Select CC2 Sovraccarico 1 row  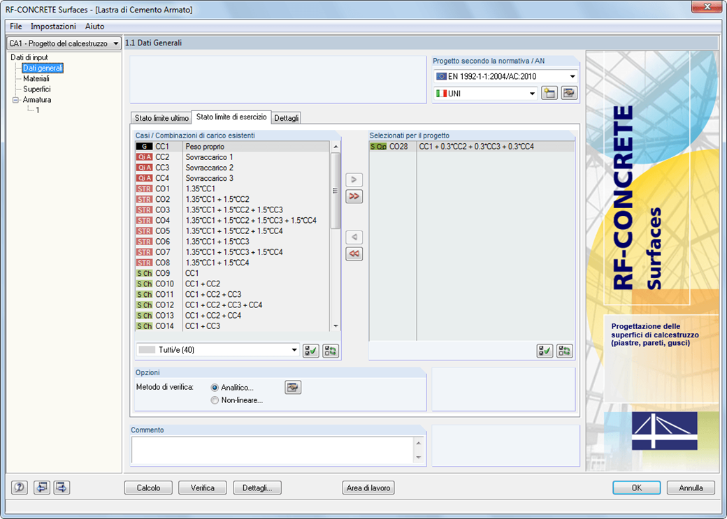232,157
